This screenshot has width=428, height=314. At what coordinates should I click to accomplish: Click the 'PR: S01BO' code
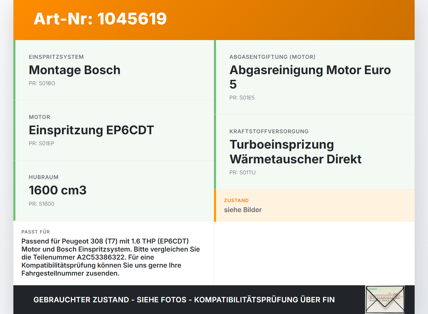(42, 84)
